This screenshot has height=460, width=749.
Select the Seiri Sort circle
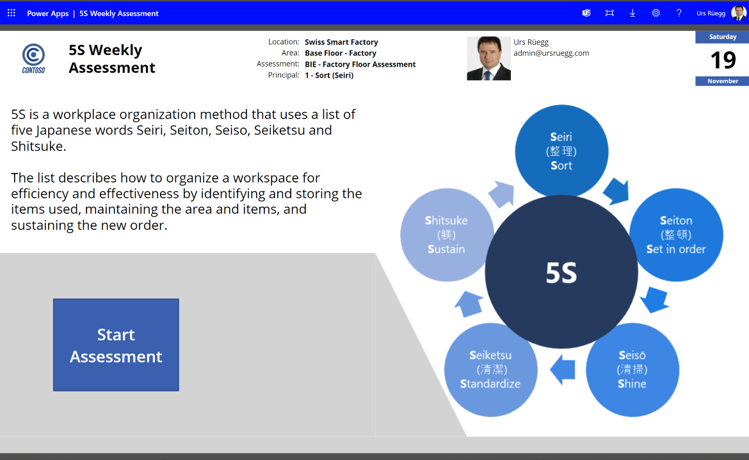point(561,151)
